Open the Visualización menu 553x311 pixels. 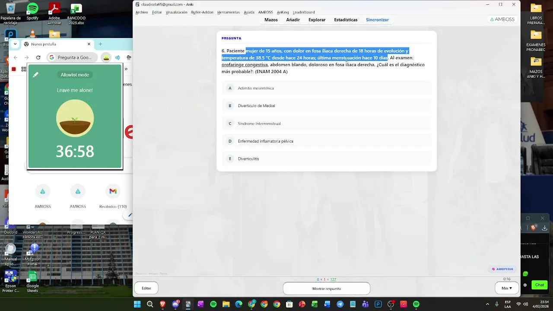pyautogui.click(x=176, y=12)
